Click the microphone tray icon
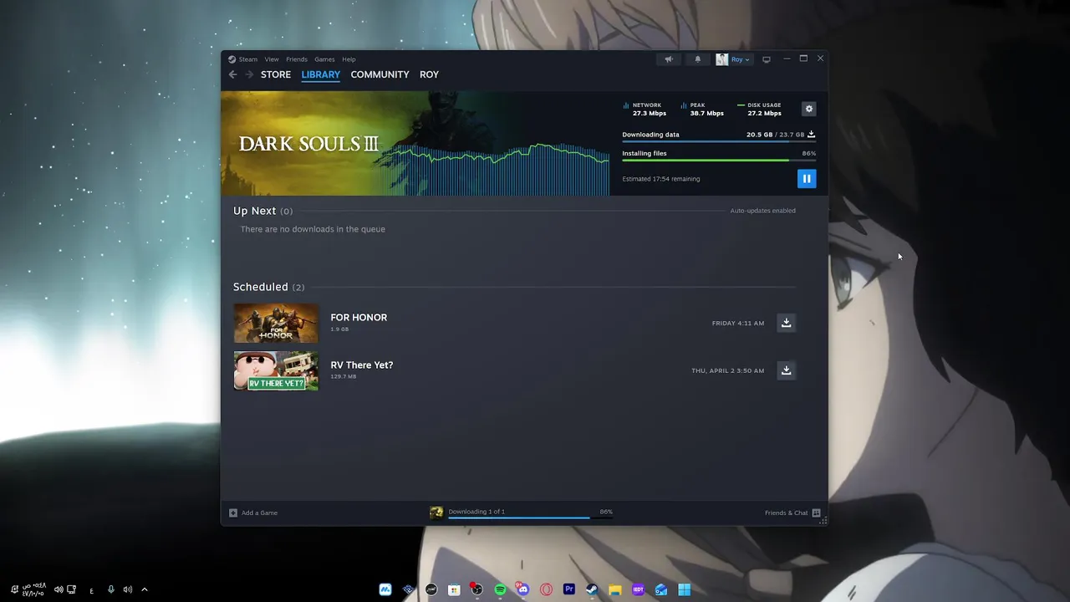1070x602 pixels. [x=111, y=589]
